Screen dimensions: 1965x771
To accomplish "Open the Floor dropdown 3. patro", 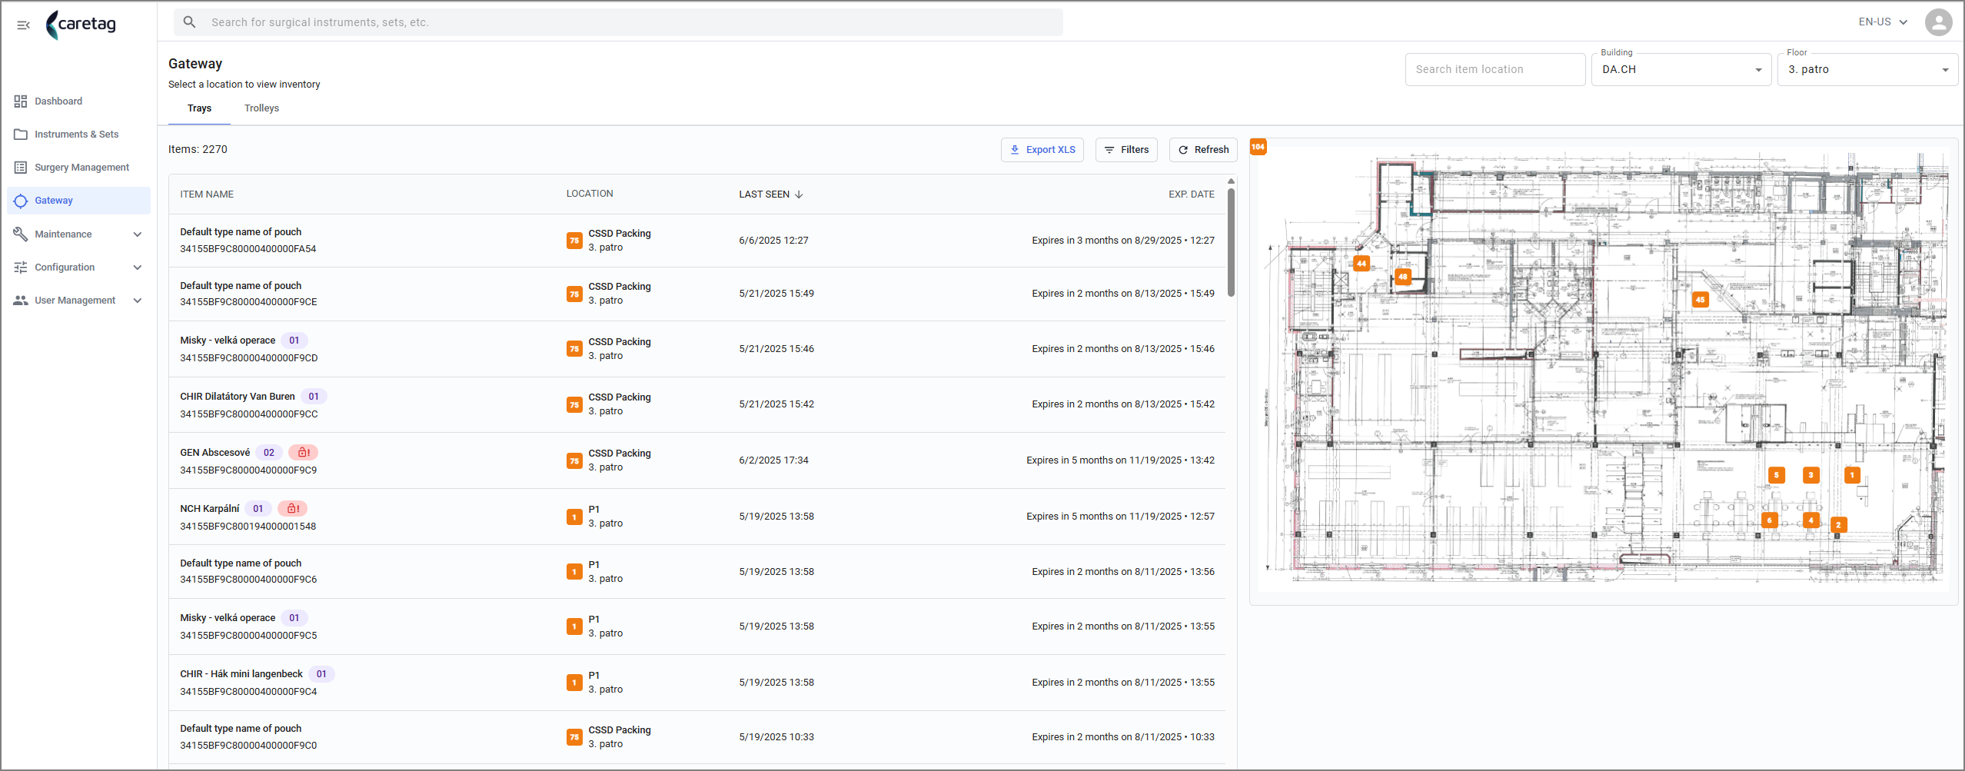I will [x=1867, y=69].
